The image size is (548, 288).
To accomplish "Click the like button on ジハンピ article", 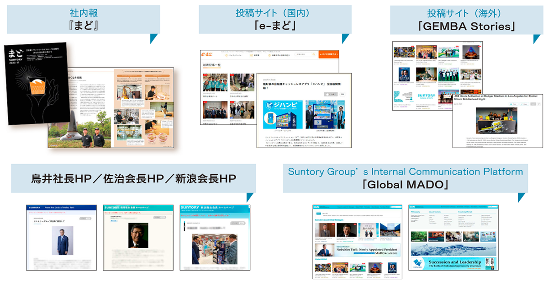I will (330, 94).
